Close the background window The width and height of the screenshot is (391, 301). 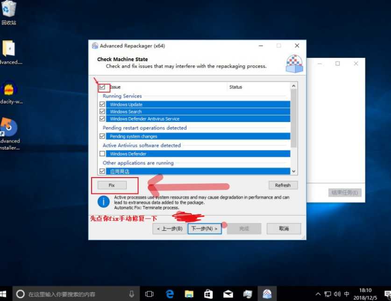pos(356,64)
